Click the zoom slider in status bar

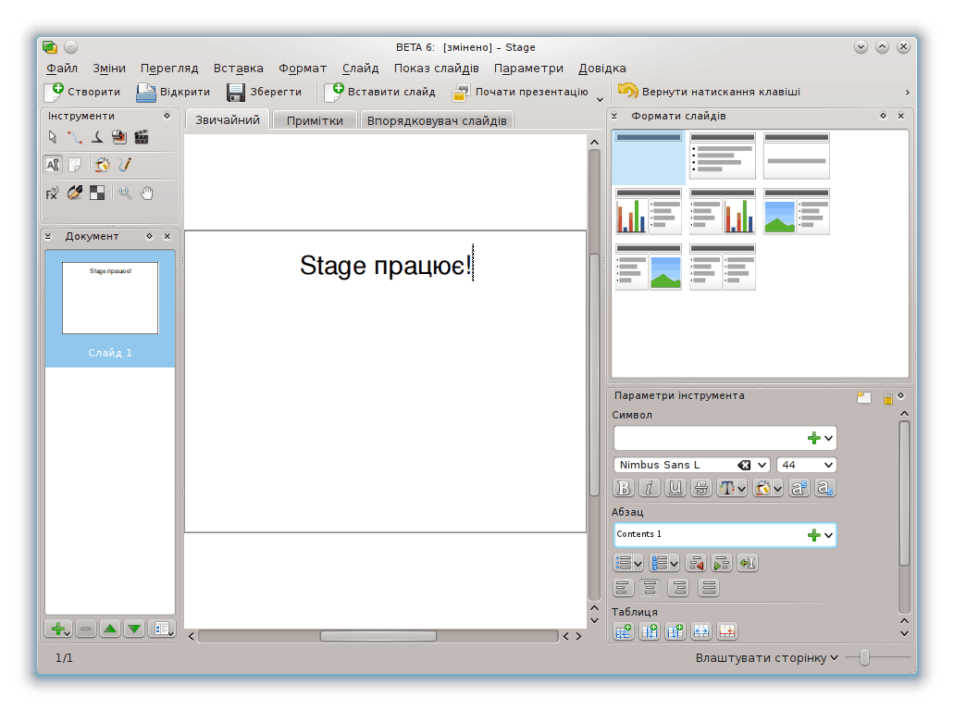[x=864, y=657]
